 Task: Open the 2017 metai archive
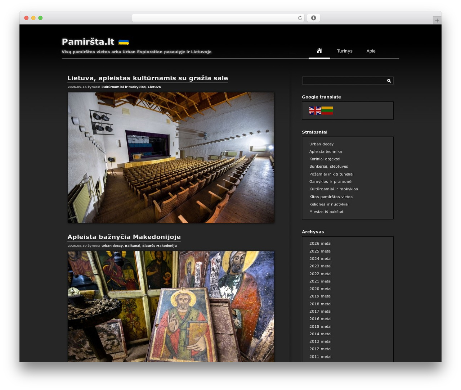320,312
